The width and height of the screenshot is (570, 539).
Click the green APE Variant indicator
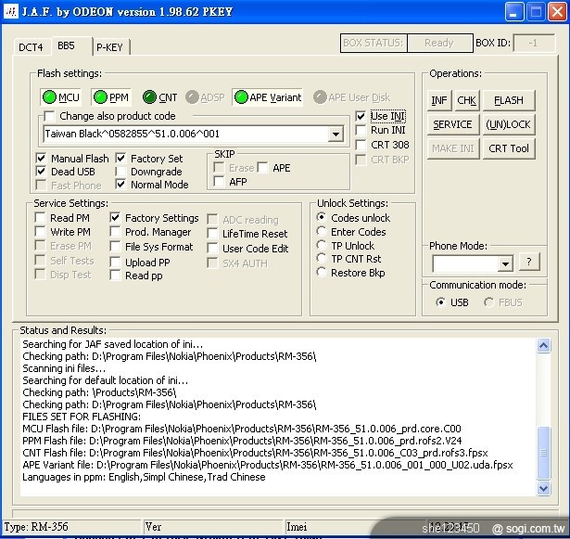pyautogui.click(x=241, y=97)
